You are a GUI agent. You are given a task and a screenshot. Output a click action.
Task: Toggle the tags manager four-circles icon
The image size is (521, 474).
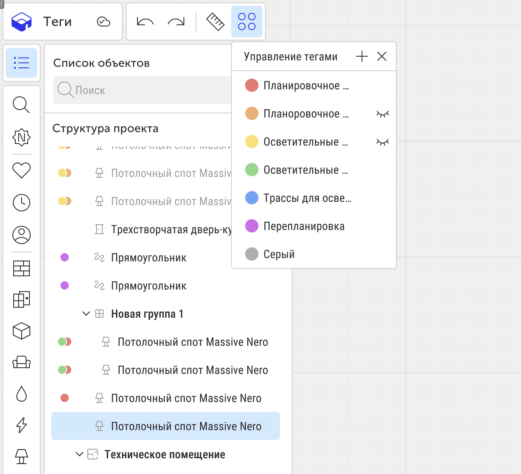[x=247, y=22]
